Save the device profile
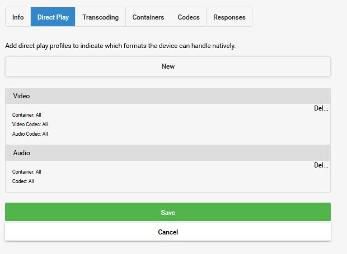The image size is (347, 254). click(168, 213)
